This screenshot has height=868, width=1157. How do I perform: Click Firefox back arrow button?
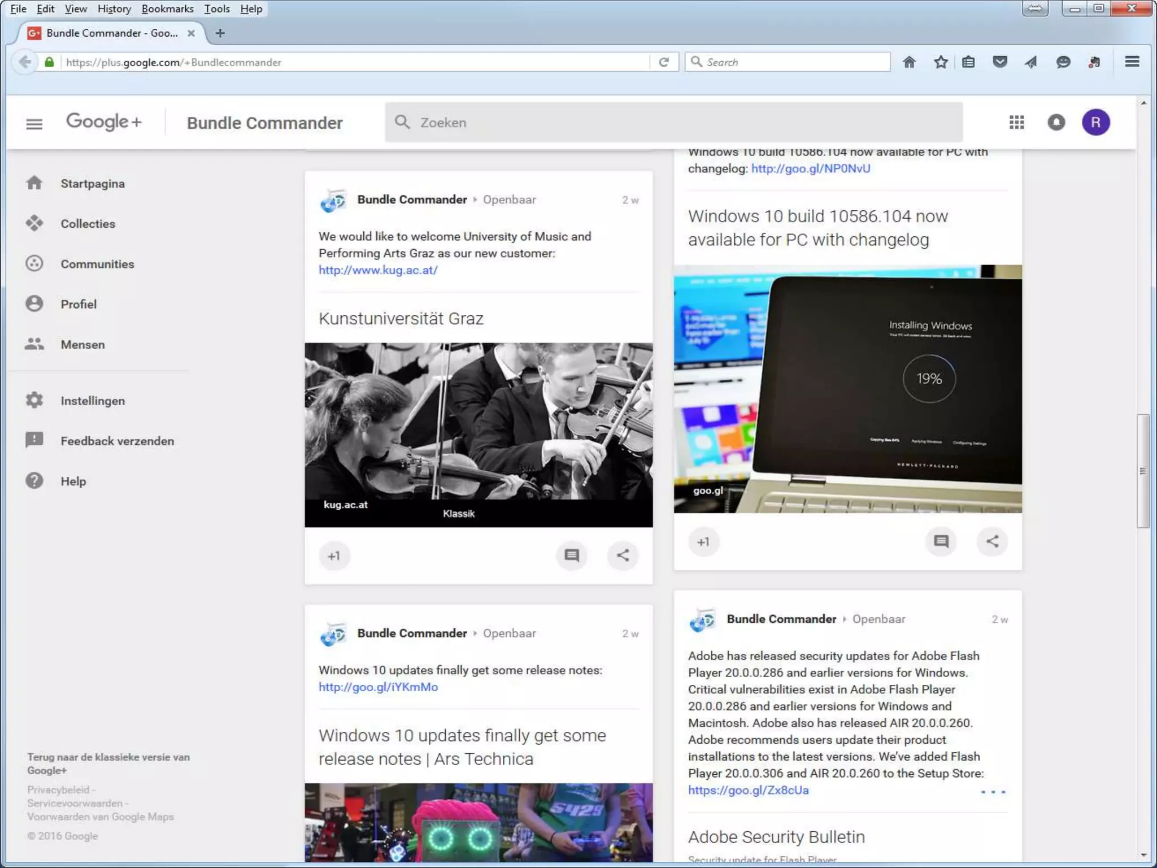pyautogui.click(x=24, y=62)
